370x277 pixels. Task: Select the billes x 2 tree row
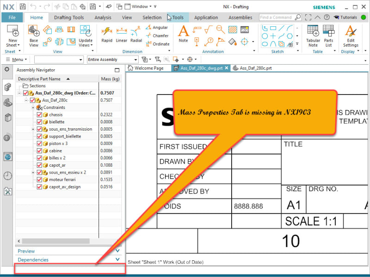[68, 158]
